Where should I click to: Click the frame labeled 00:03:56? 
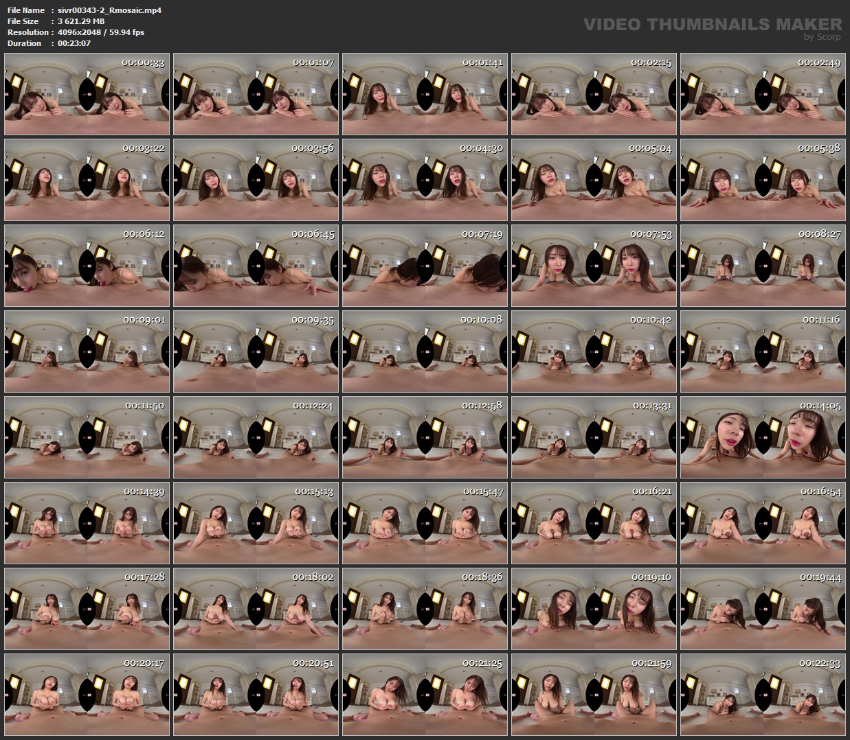256,180
